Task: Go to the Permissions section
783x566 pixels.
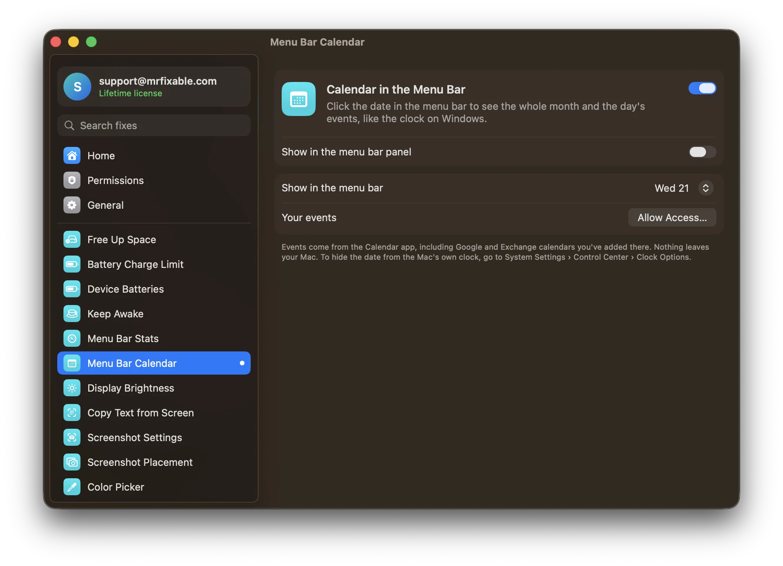Action: (154, 180)
